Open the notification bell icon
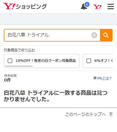This screenshot has height=132, width=117. (x=84, y=7)
